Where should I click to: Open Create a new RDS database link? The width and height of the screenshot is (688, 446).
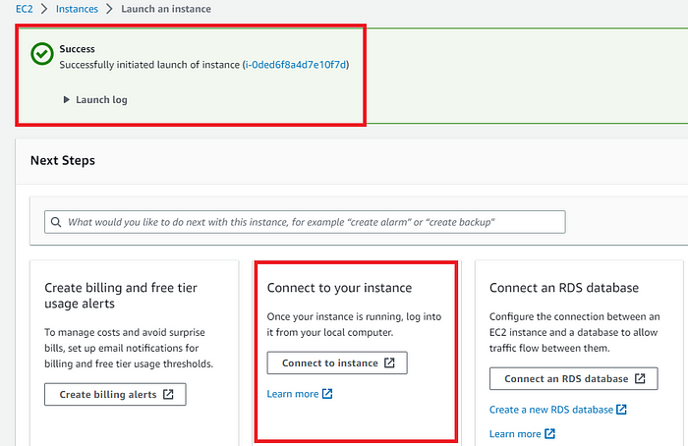point(551,410)
